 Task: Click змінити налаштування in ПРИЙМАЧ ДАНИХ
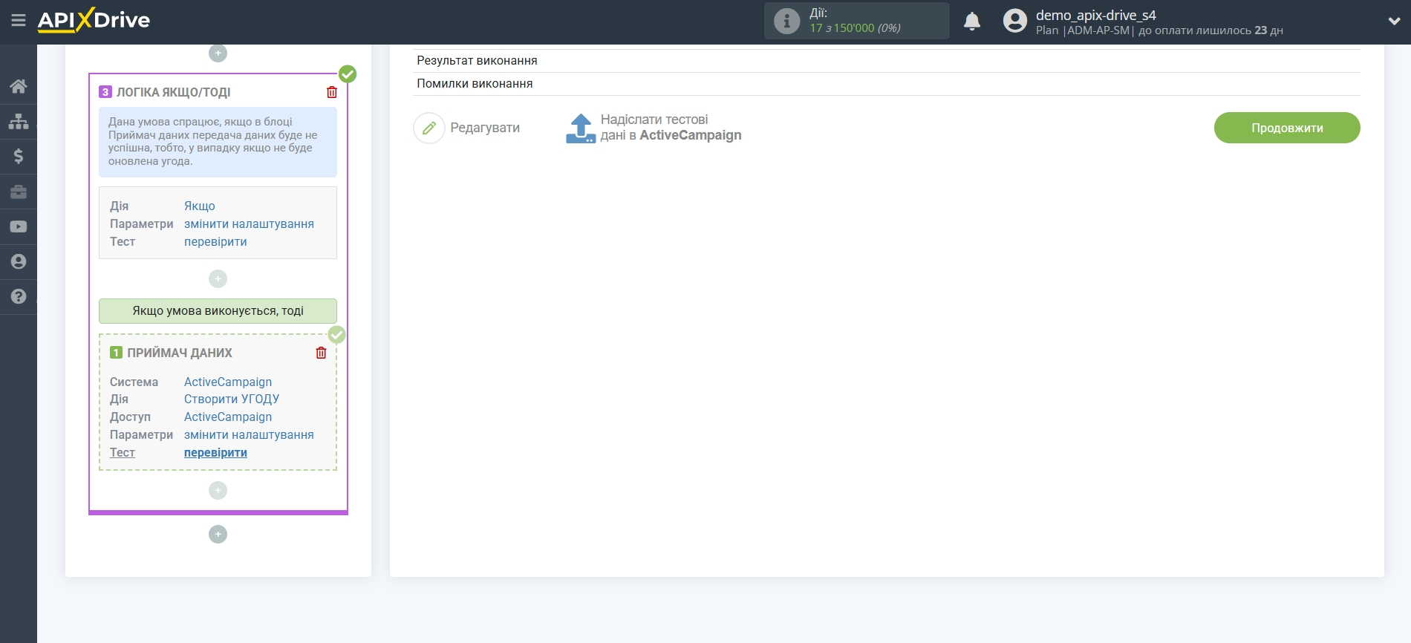(x=249, y=434)
